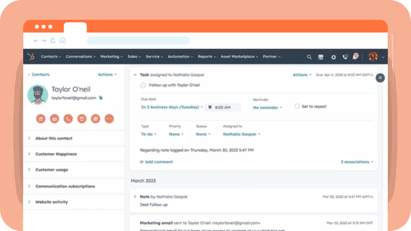Open the Reports menu
The height and width of the screenshot is (231, 411).
(207, 57)
